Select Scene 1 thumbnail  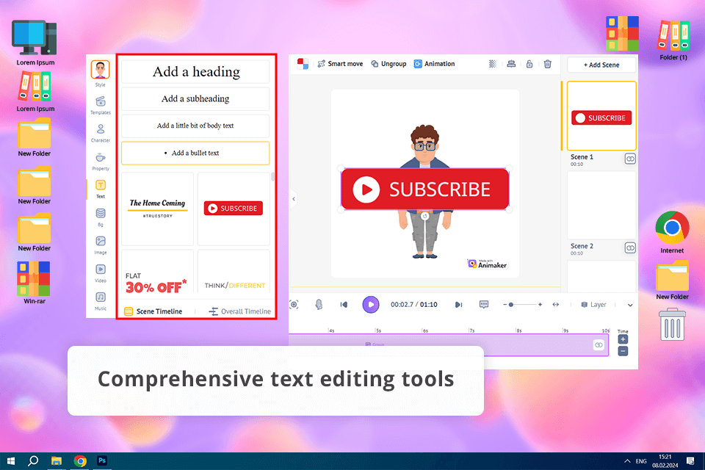coord(601,115)
